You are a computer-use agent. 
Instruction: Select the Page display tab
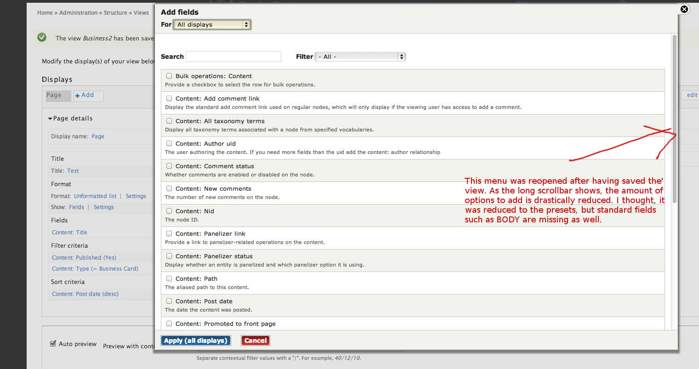tap(58, 96)
